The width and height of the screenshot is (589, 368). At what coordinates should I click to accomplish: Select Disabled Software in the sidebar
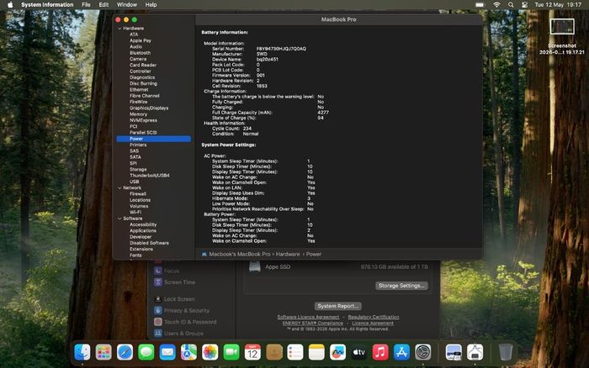[x=149, y=243]
